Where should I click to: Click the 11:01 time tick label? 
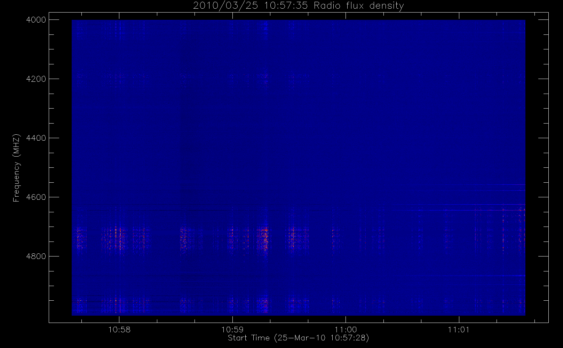tap(459, 330)
